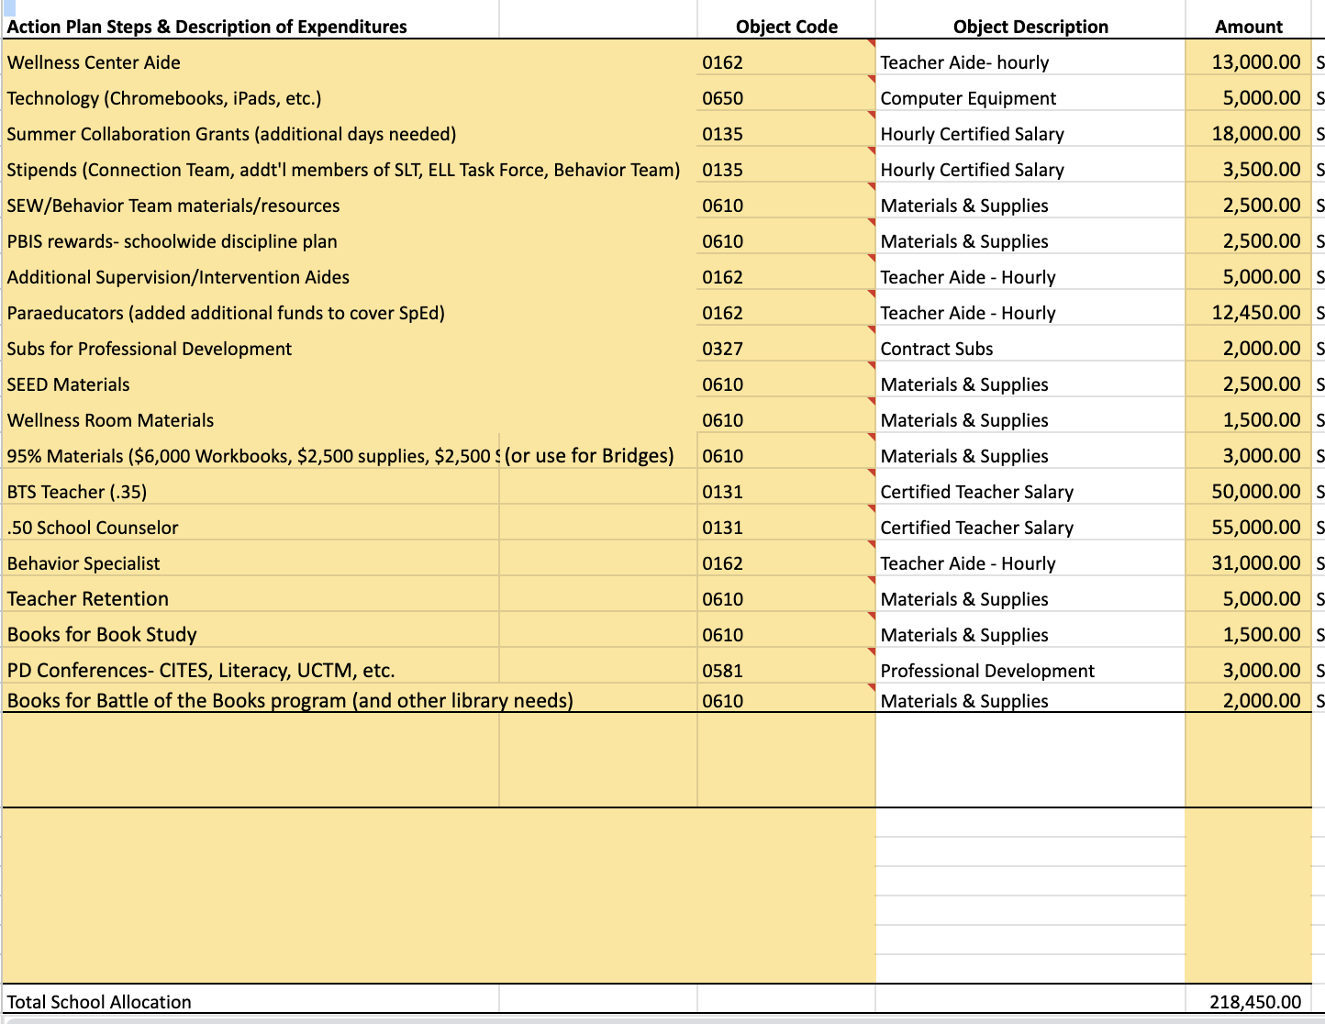Select the amount '13,000.00'
Viewport: 1325px width, 1024px height.
[x=1256, y=61]
